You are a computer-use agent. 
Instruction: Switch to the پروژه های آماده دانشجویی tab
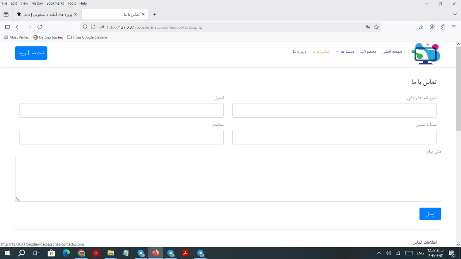(x=47, y=15)
